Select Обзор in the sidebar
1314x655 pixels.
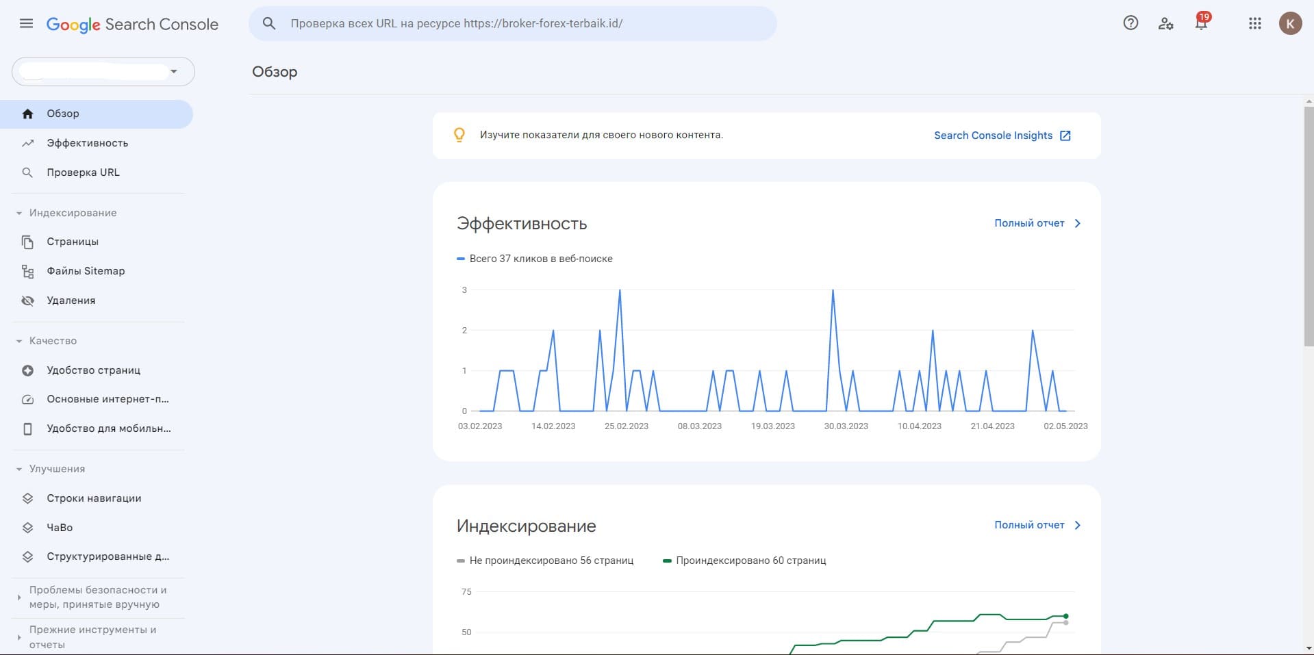tap(97, 114)
